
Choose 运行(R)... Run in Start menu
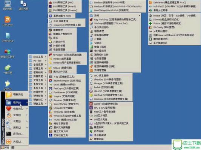click(x=17, y=134)
